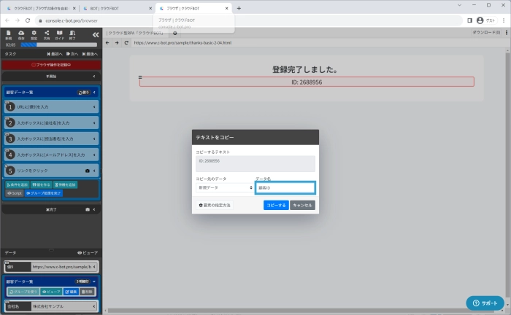Click the camera icon on リンクをクリック step
The height and width of the screenshot is (315, 511).
pyautogui.click(x=88, y=170)
